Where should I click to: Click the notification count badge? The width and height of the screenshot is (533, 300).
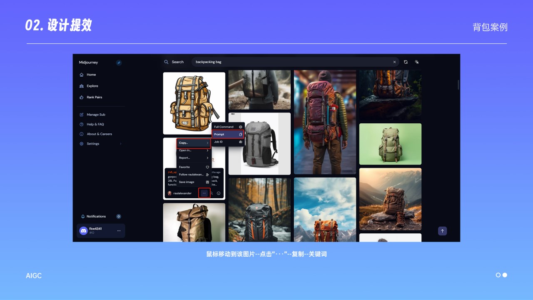[x=119, y=216]
